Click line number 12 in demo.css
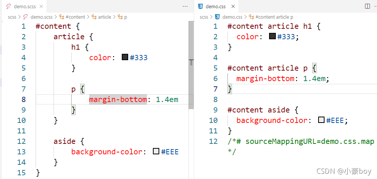The width and height of the screenshot is (377, 179). click(213, 141)
